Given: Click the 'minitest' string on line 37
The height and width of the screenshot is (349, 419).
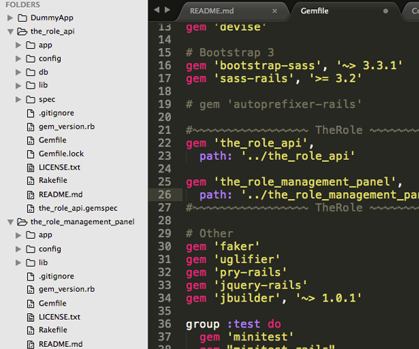Looking at the screenshot, I should pyautogui.click(x=260, y=337).
